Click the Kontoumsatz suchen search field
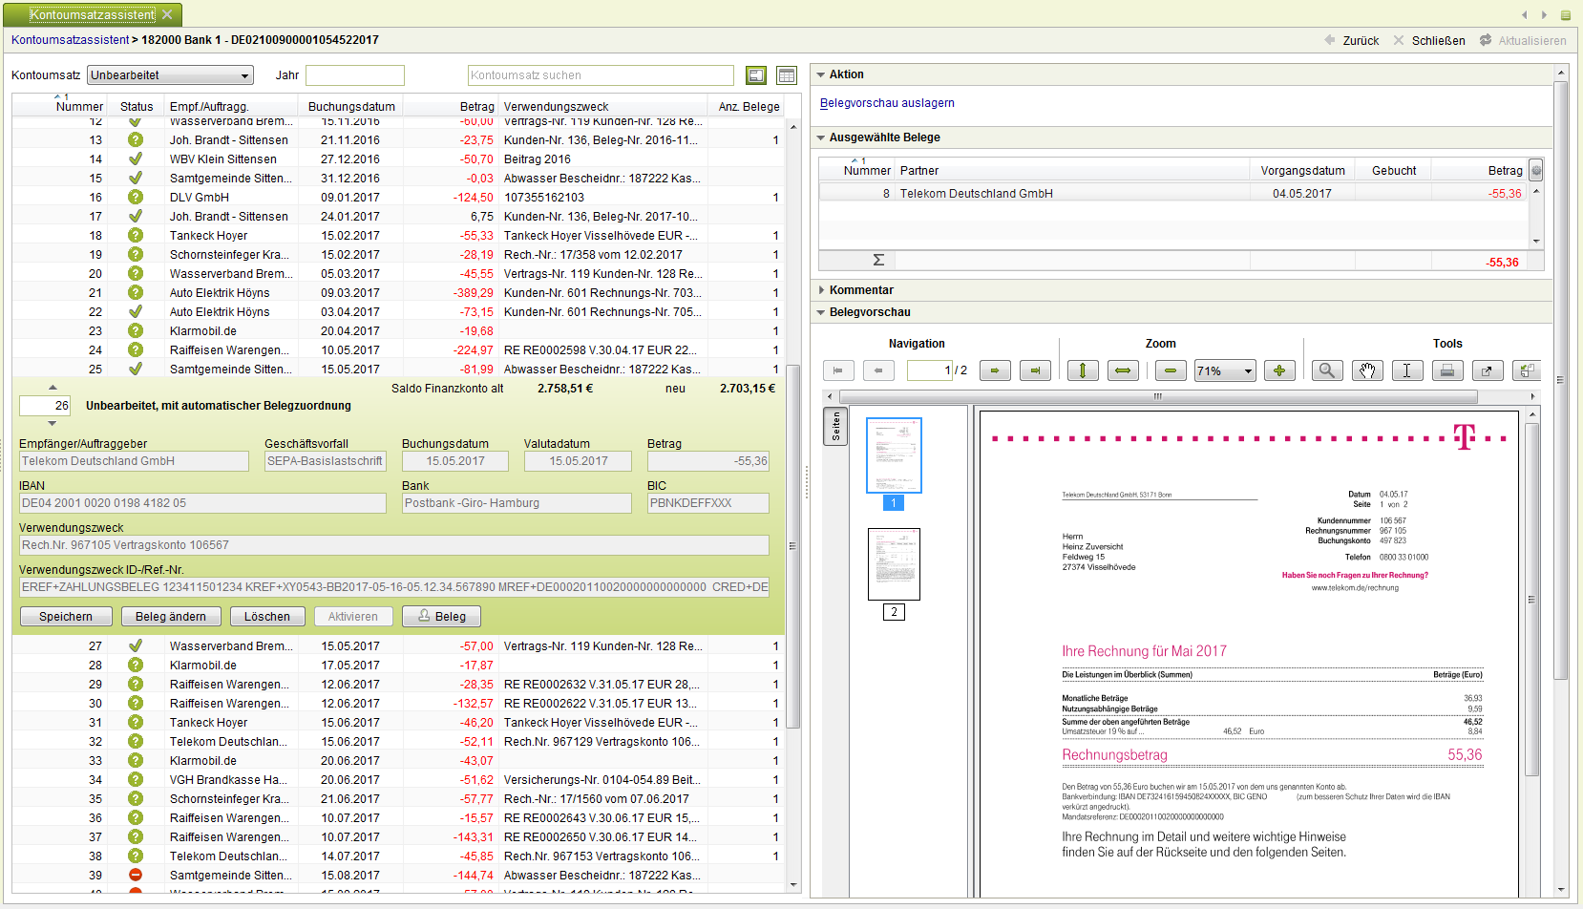This screenshot has width=1583, height=909. (601, 75)
